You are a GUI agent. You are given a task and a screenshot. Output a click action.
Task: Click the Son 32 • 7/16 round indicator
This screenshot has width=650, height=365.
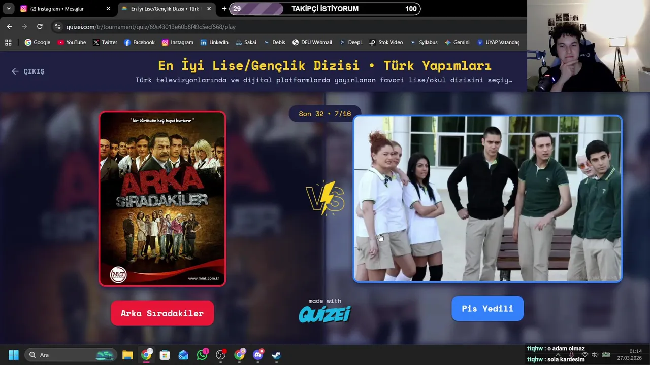point(325,114)
